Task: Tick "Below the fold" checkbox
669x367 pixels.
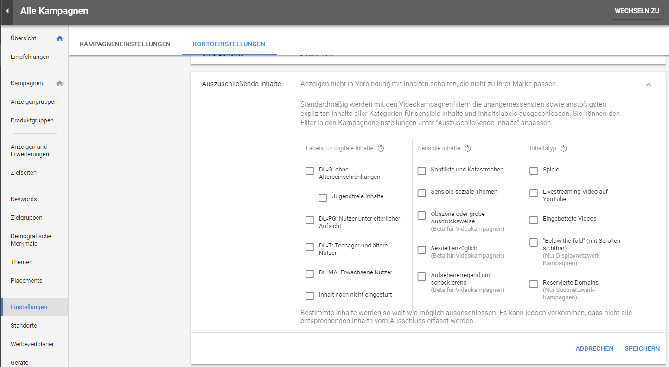Action: pos(534,242)
